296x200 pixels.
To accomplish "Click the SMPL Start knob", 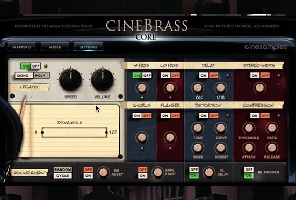I will (157, 173).
